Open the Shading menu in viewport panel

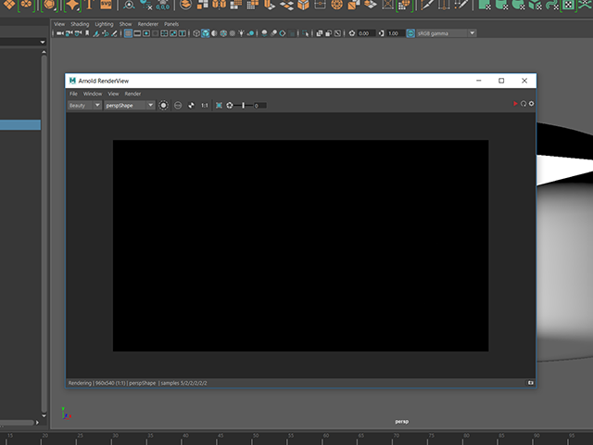(x=80, y=24)
